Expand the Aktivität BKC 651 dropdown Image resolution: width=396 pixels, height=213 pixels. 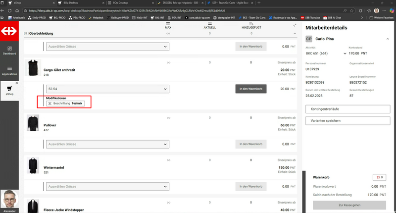pyautogui.click(x=345, y=53)
